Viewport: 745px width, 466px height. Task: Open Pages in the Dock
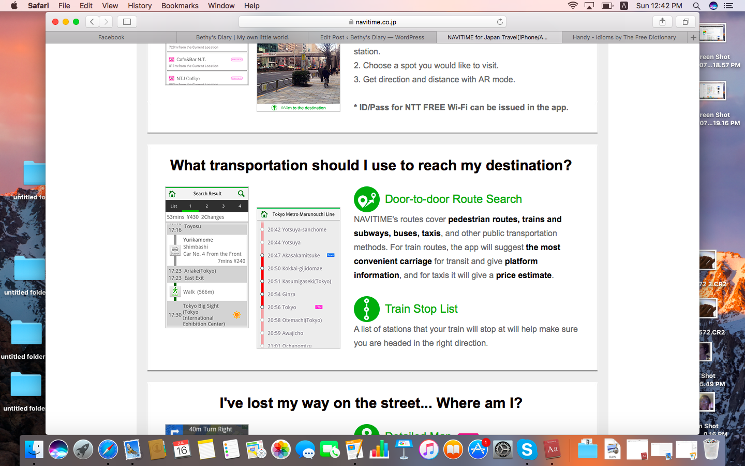coord(354,449)
